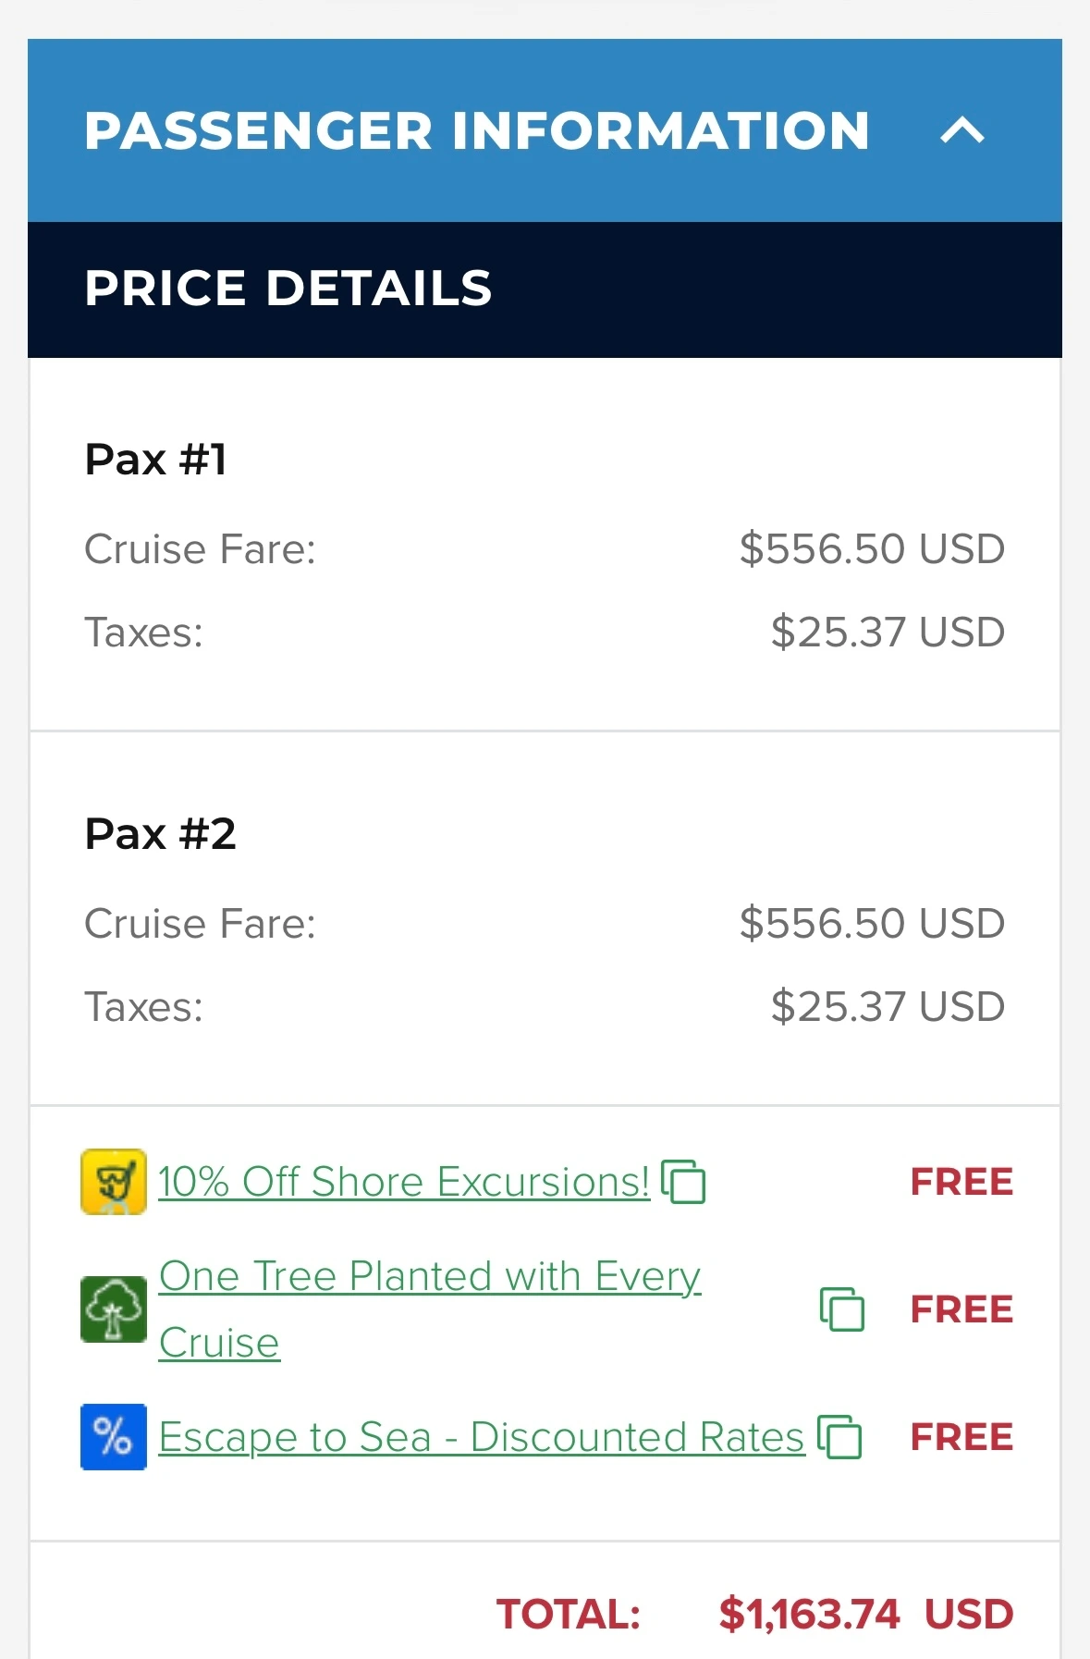Click the Pax #2 heading
1090x1659 pixels.
click(x=160, y=833)
